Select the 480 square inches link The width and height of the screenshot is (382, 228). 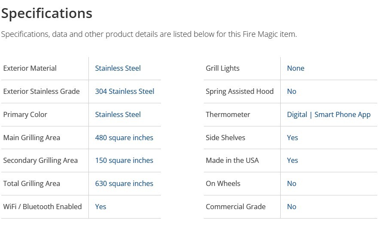124,138
